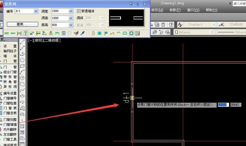Expand the 底高 800 dropdown

point(71,25)
